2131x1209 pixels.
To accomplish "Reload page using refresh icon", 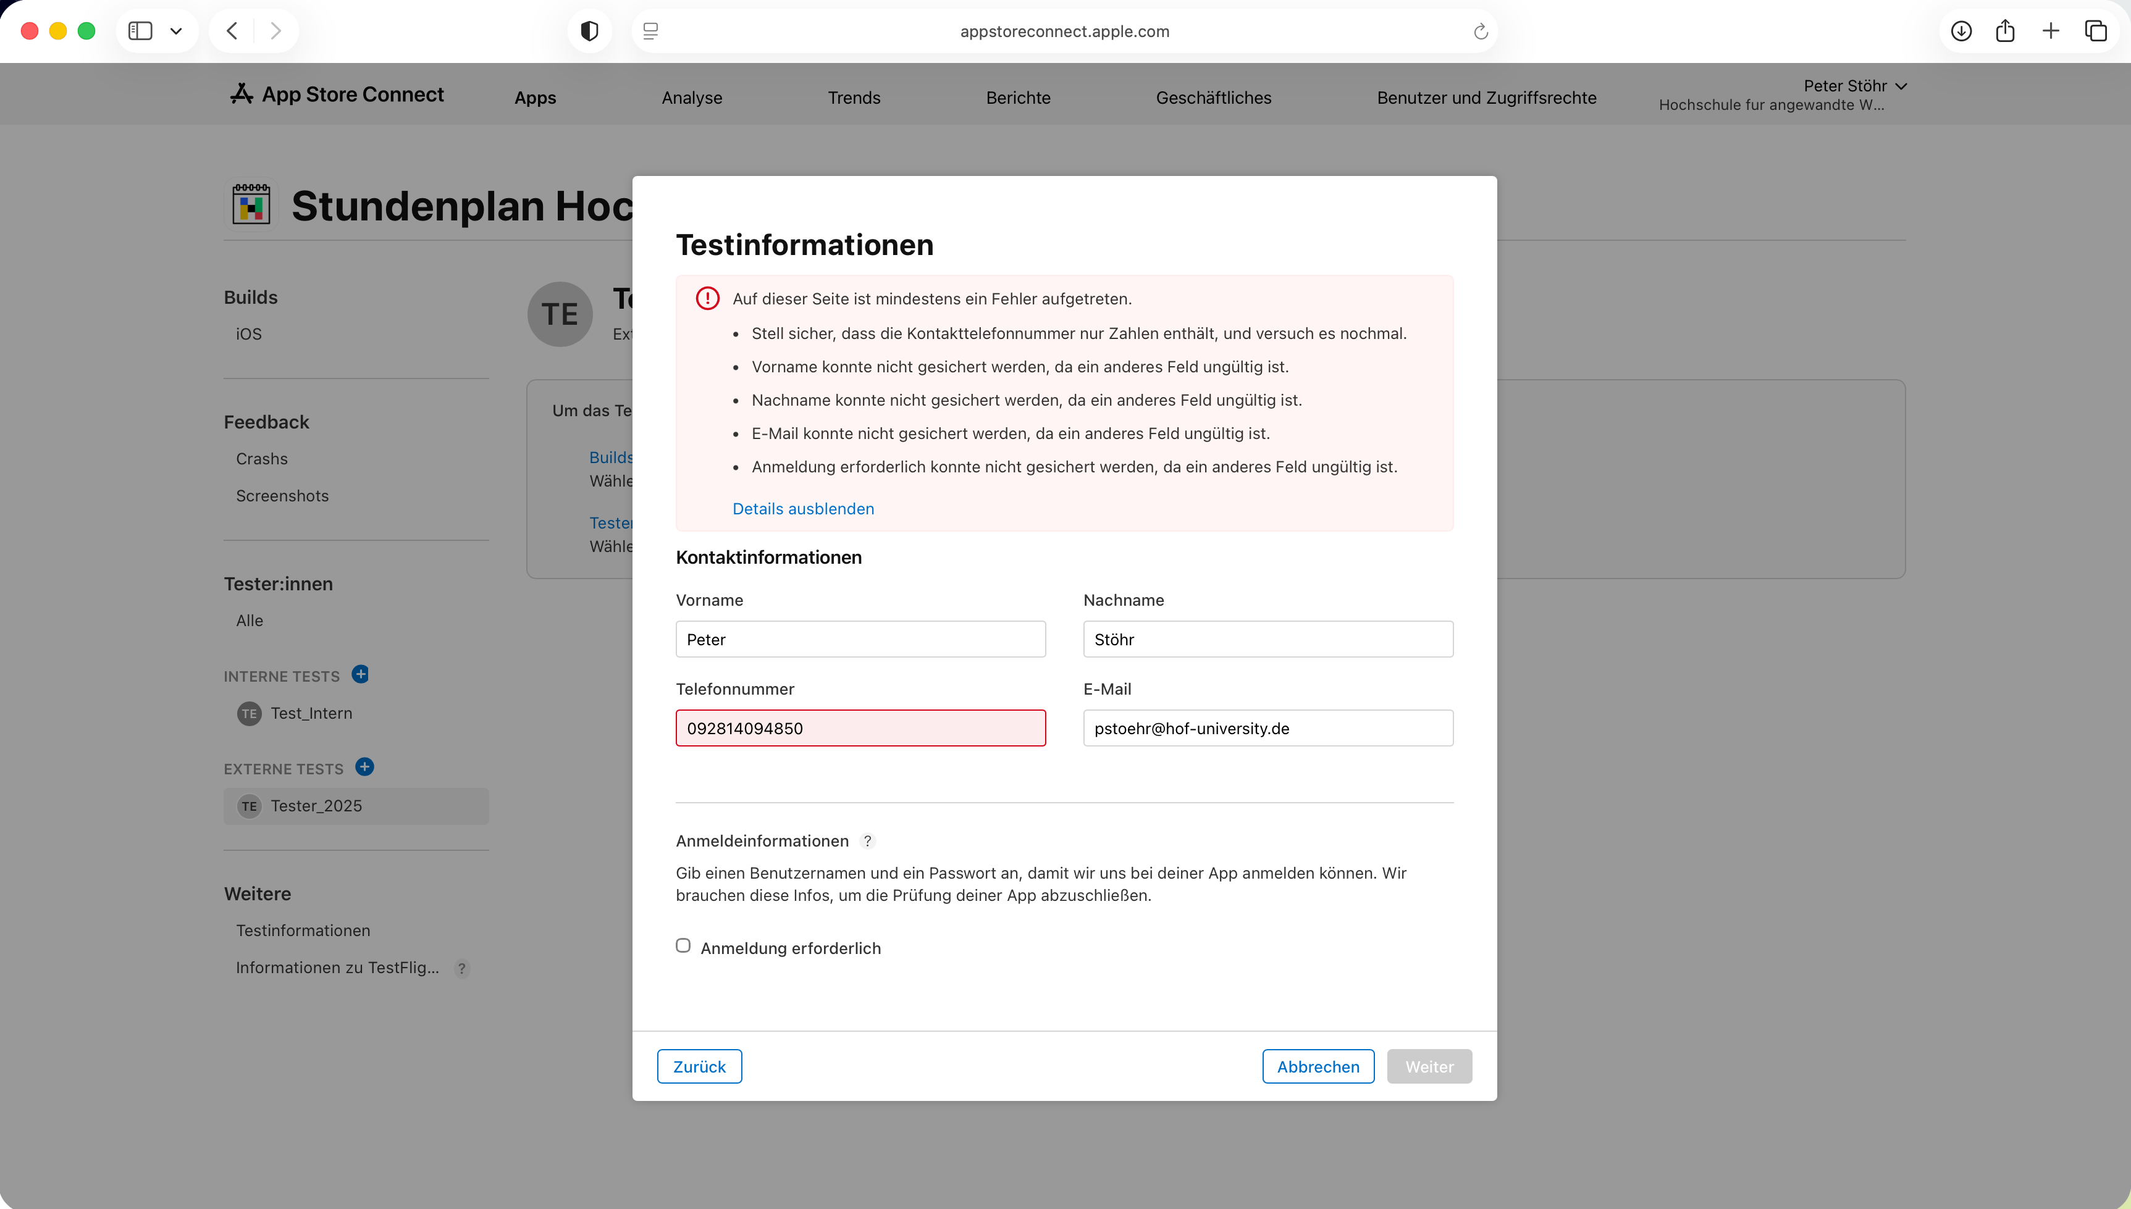I will click(1480, 31).
